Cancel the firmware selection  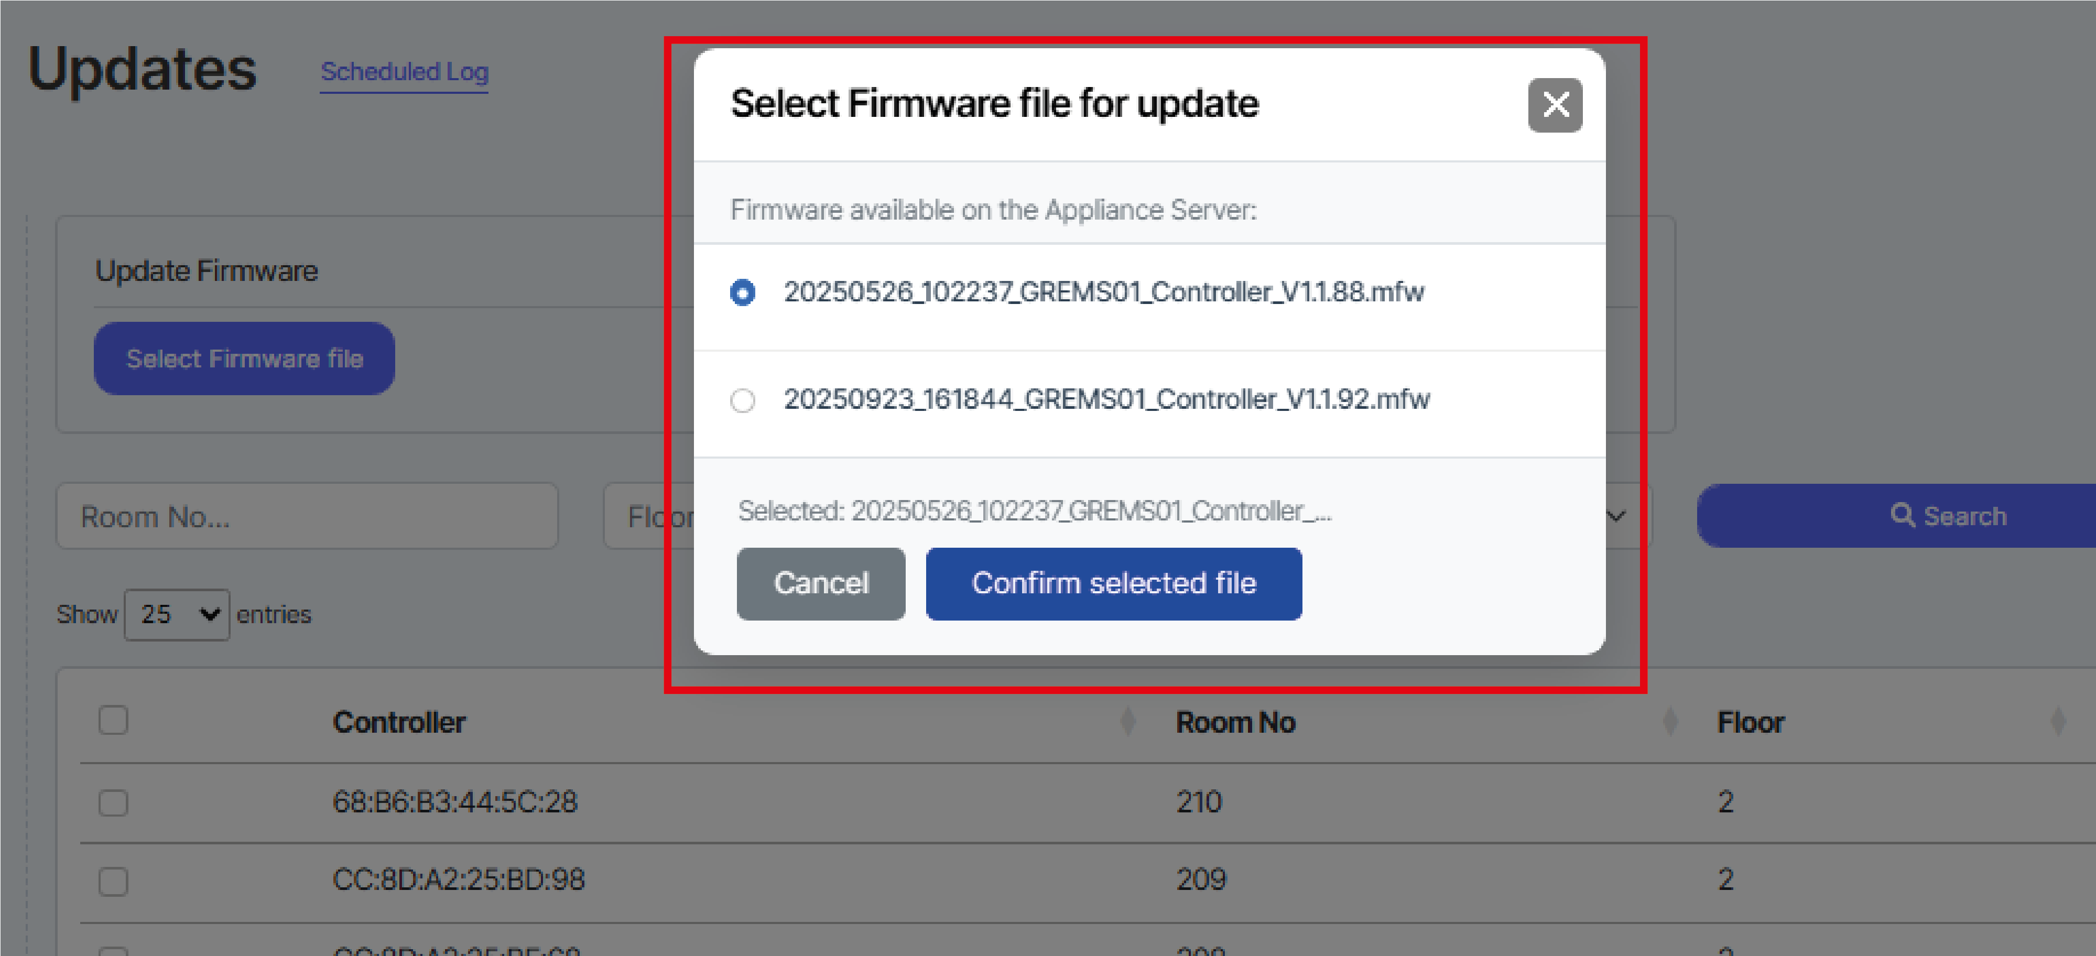820,583
